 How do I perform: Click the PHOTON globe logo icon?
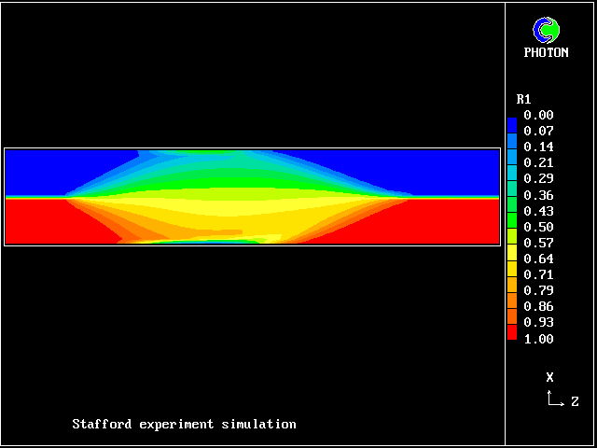(x=546, y=30)
